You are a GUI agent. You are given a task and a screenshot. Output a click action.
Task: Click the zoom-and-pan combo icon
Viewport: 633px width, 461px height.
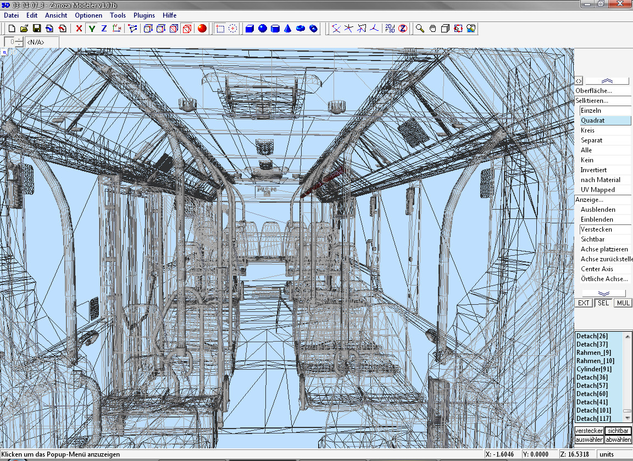click(x=471, y=28)
